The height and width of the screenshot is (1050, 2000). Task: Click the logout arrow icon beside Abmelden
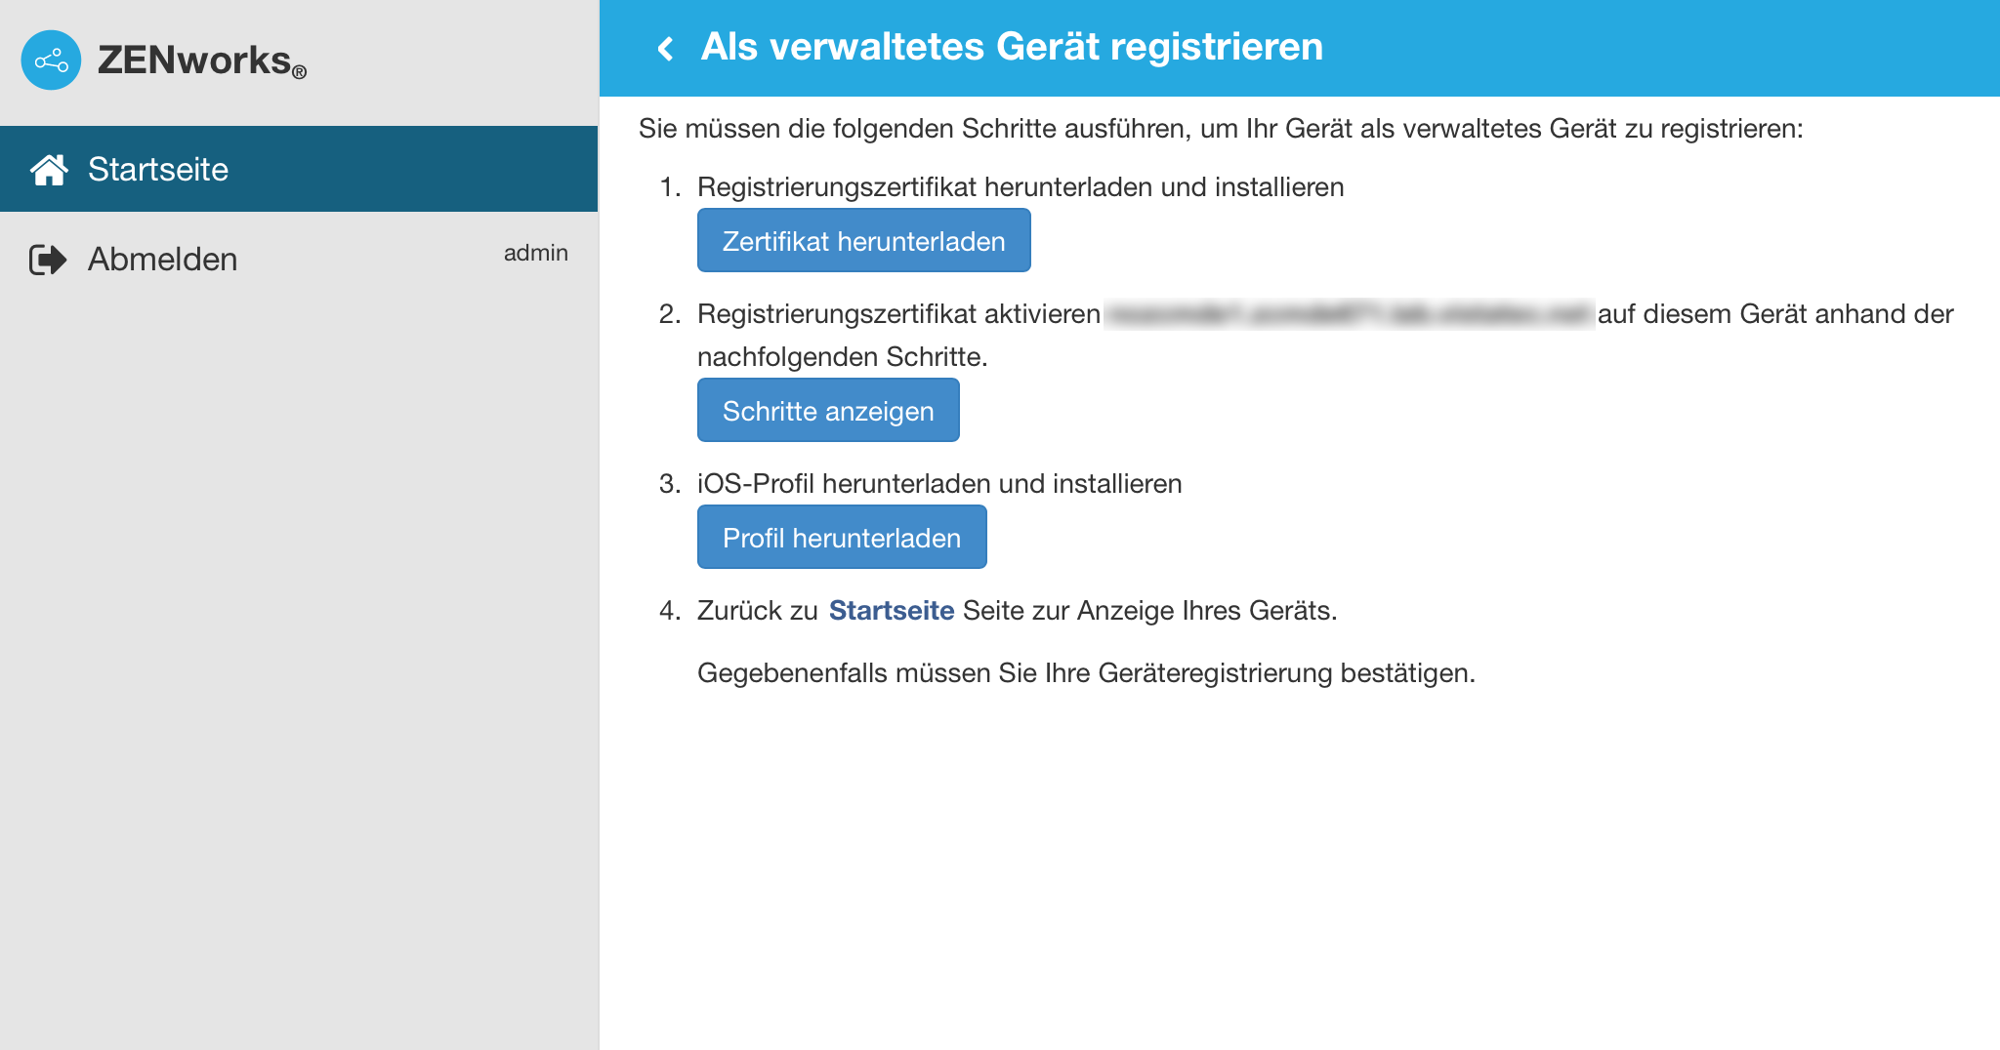(x=48, y=260)
